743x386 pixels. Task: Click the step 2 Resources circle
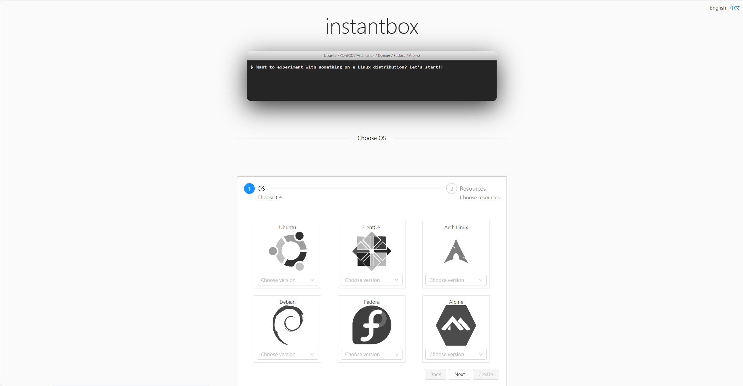tap(451, 189)
